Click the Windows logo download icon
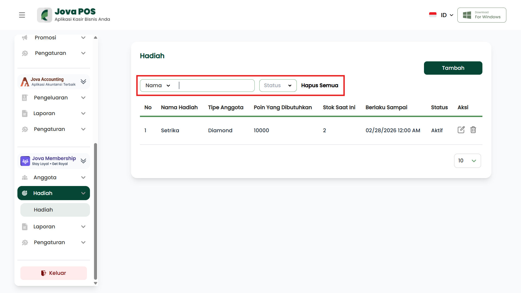521x293 pixels. coord(467,15)
